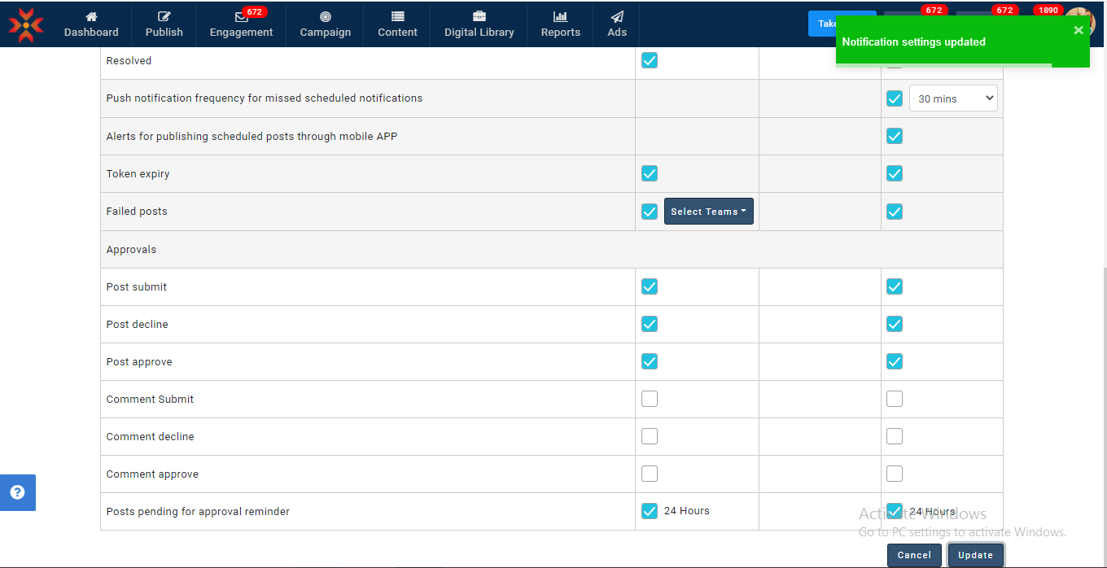Uncheck first Token expiry checkbox
Viewport: 1107px width, 568px height.
pyautogui.click(x=650, y=173)
